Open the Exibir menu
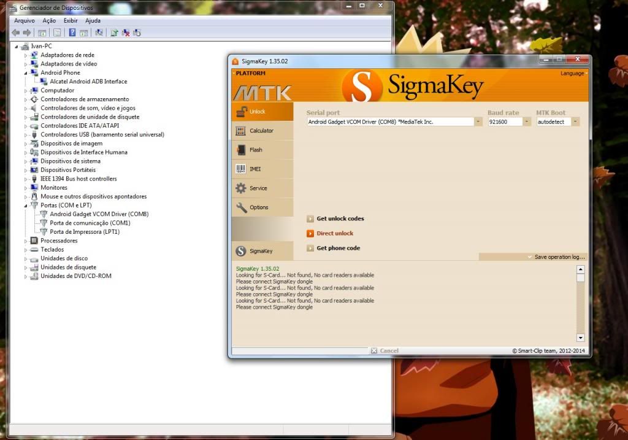The image size is (628, 440). coord(71,20)
